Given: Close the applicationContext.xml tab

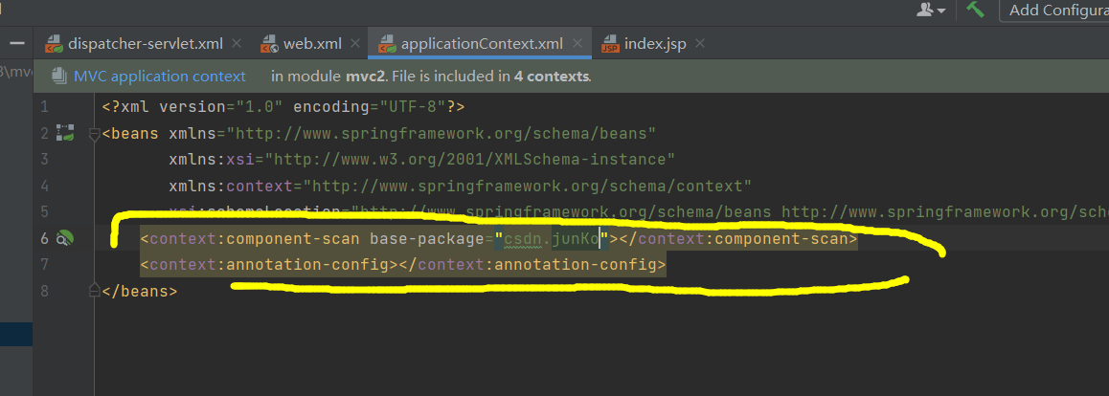Looking at the screenshot, I should pos(577,44).
